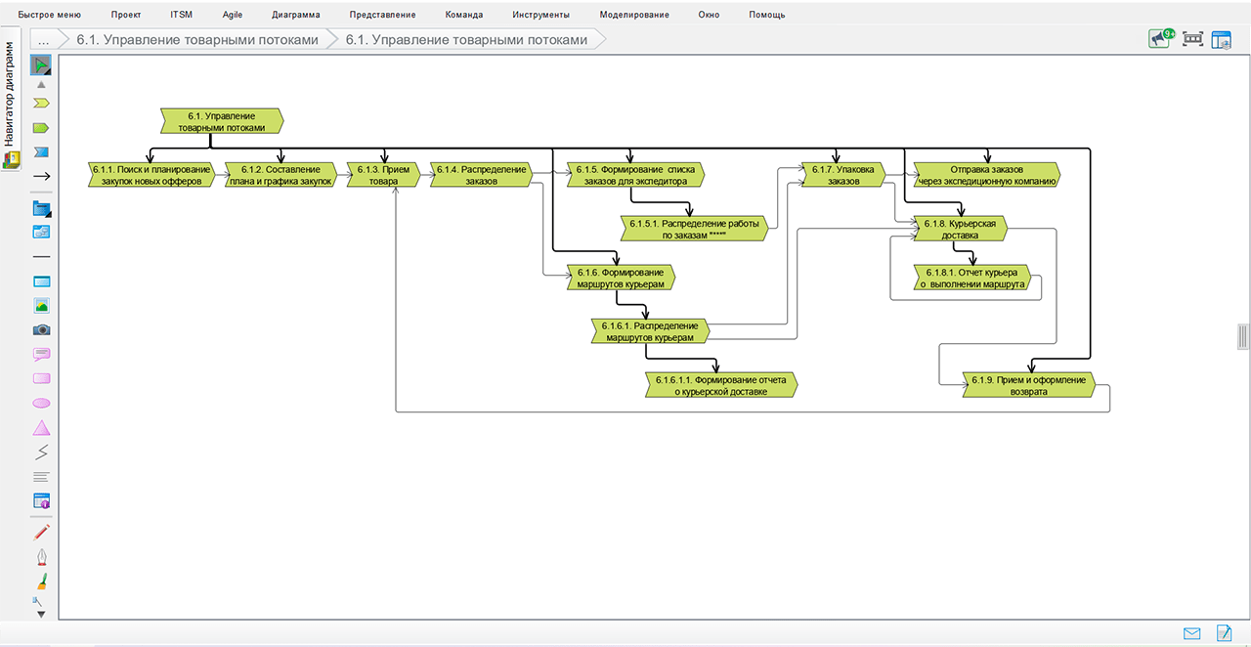Toggle the panel layout view icon

click(1221, 39)
